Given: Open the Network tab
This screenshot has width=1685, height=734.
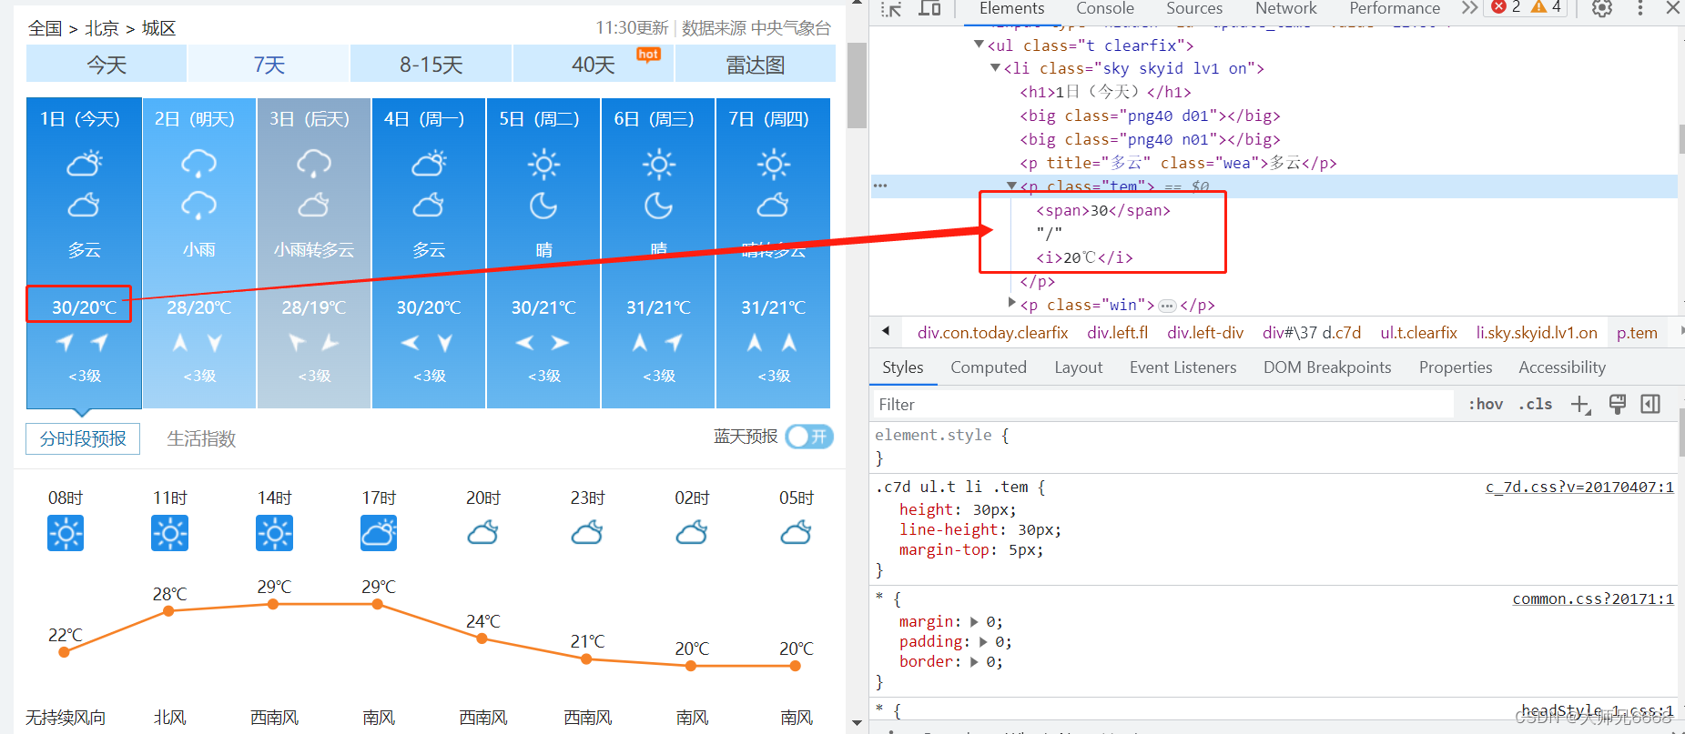Looking at the screenshot, I should pyautogui.click(x=1285, y=8).
